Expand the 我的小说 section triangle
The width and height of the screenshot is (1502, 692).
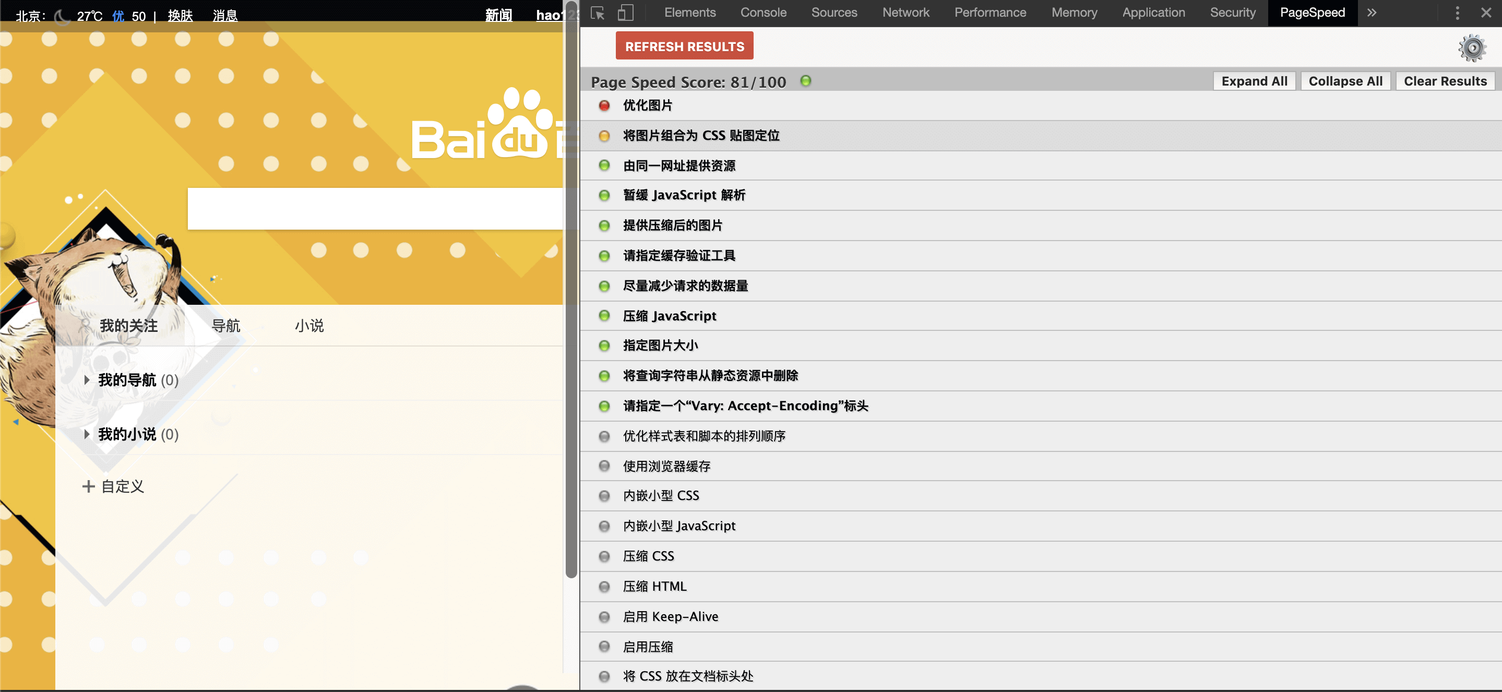(86, 434)
